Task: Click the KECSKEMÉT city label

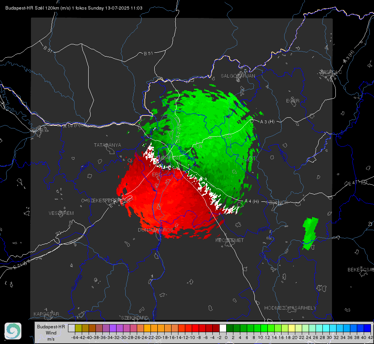Action: [230, 240]
